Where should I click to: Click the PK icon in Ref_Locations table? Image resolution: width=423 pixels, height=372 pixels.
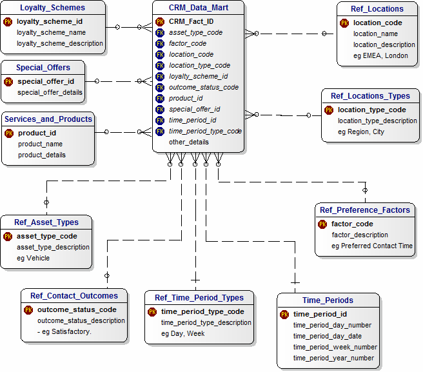(344, 23)
